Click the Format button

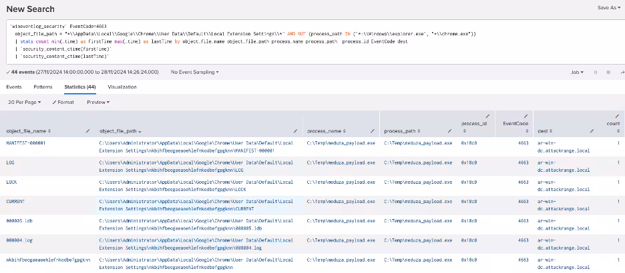[64, 102]
